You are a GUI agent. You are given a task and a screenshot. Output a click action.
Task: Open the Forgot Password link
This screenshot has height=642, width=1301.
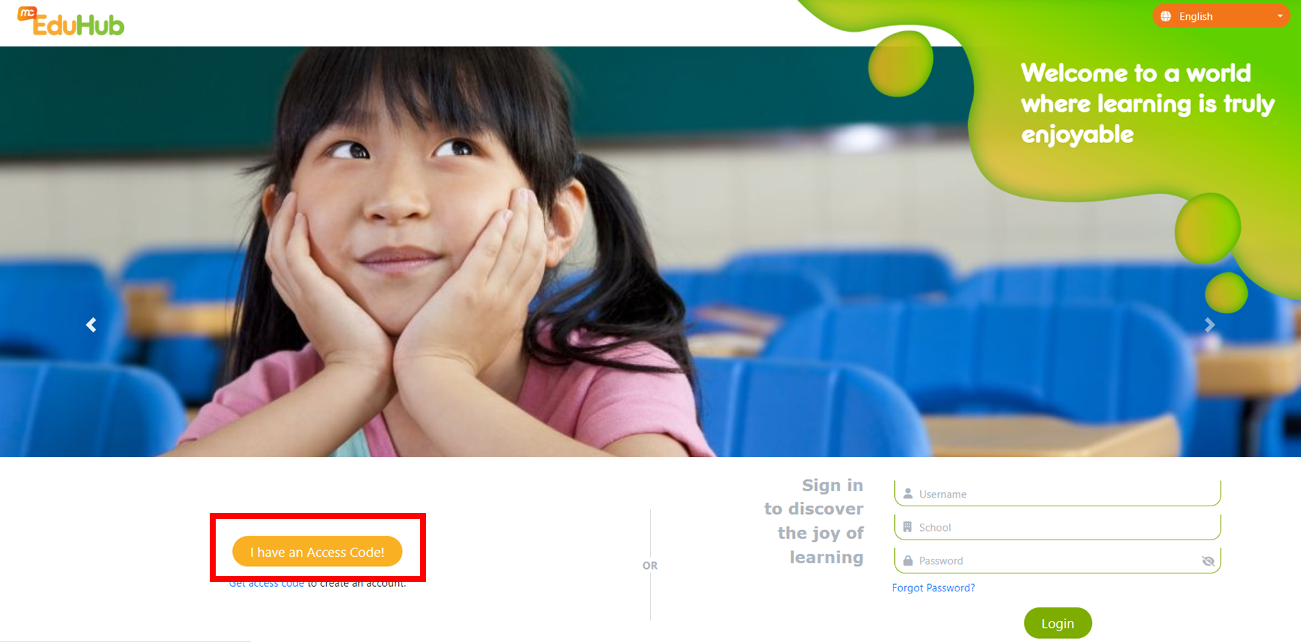(x=933, y=588)
